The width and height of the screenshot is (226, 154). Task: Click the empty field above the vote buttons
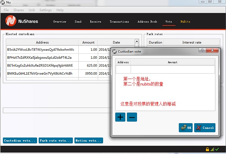click(x=56, y=110)
